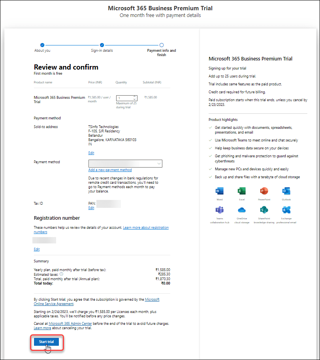Open the Microsoft 365 Admin Center link
320x360 pixels.
[70, 324]
